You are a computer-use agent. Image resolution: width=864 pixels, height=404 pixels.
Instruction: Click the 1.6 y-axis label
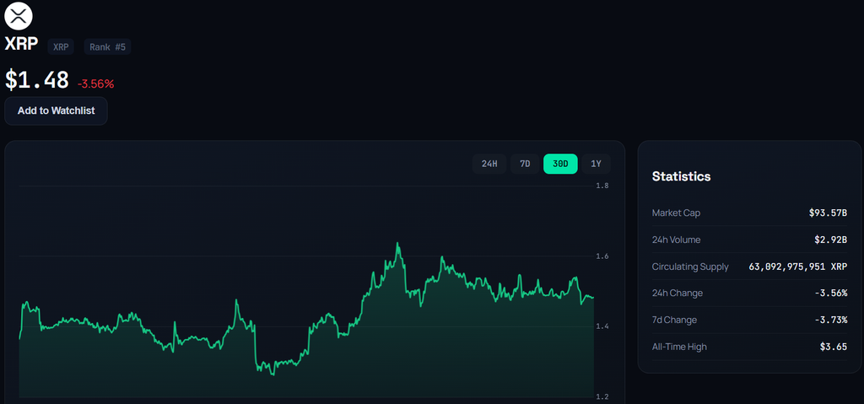click(x=602, y=256)
